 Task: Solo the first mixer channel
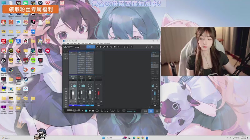(75, 84)
